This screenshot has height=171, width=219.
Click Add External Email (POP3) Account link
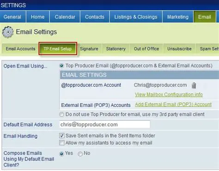173,105
